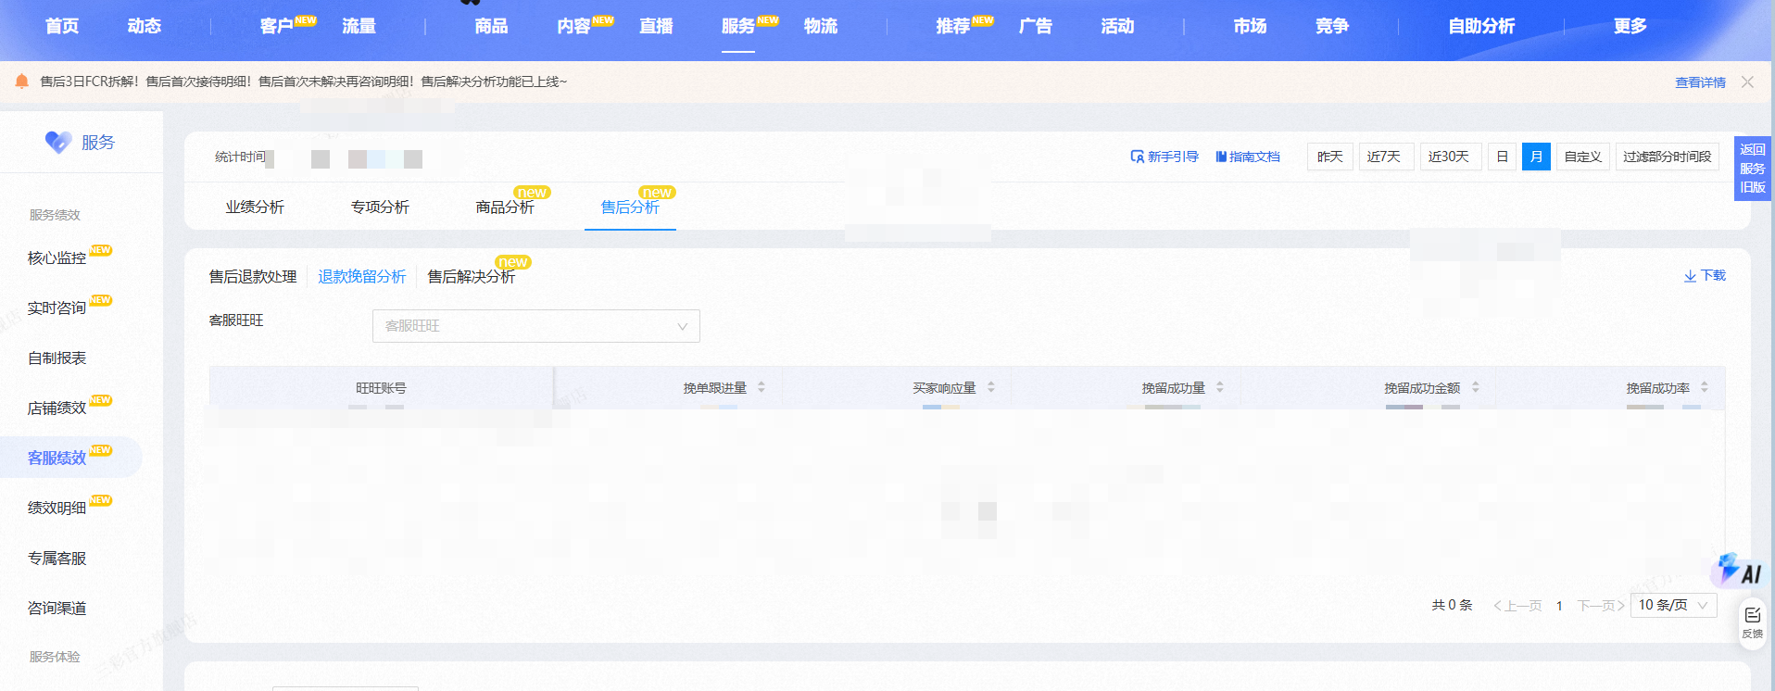Open 实时咨询 in sidebar
The height and width of the screenshot is (691, 1775).
(x=57, y=308)
